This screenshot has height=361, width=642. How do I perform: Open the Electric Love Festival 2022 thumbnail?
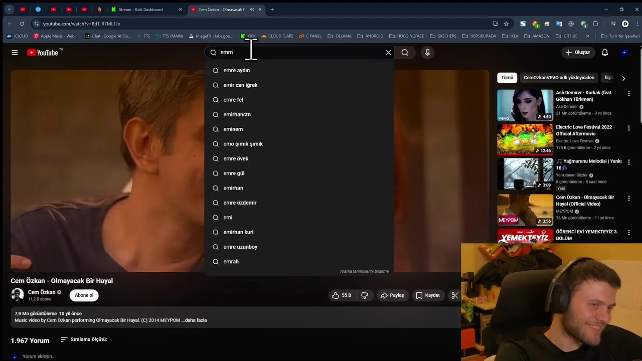click(525, 139)
